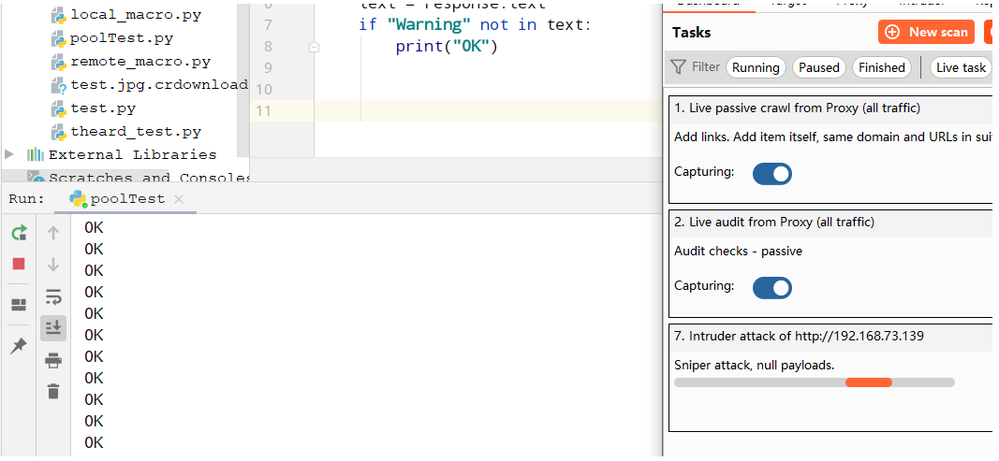999x461 pixels.
Task: Click the Filter funnel icon in Tasks
Action: 679,67
